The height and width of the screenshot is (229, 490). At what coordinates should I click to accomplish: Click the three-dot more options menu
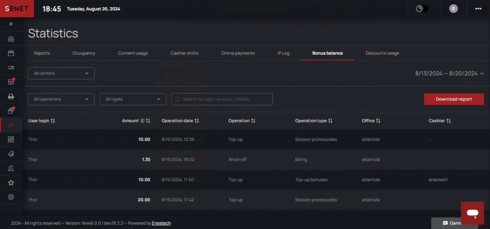478,9
